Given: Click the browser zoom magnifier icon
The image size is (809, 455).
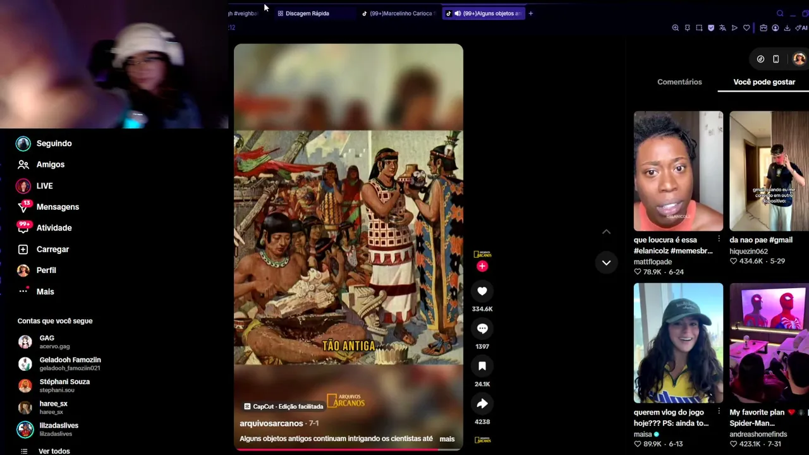Looking at the screenshot, I should point(676,28).
